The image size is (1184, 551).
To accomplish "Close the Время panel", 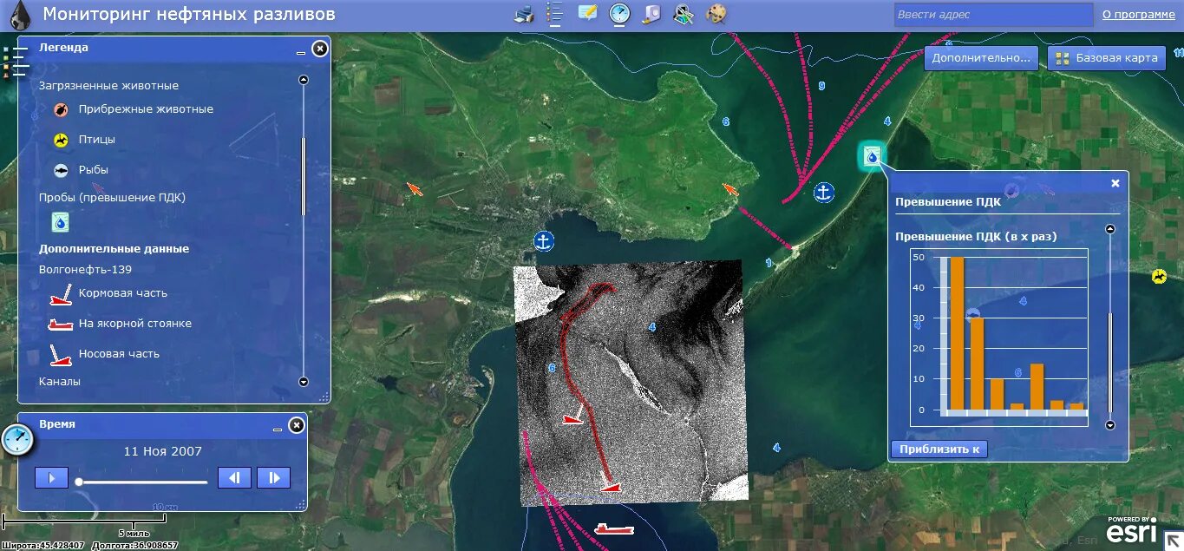I will [297, 425].
